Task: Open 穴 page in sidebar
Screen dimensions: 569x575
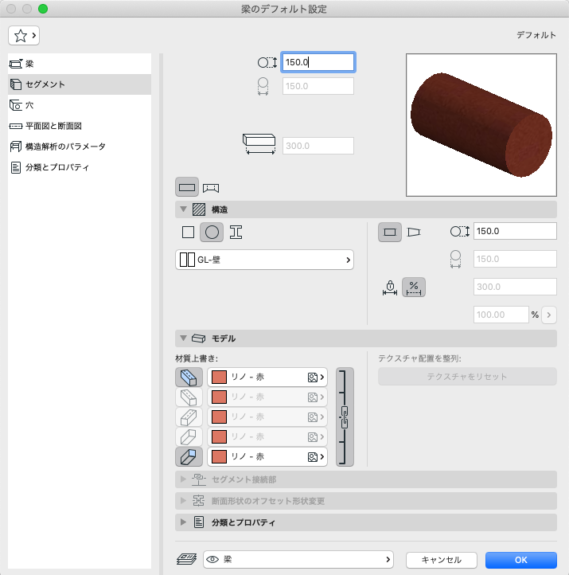Action: pos(80,105)
